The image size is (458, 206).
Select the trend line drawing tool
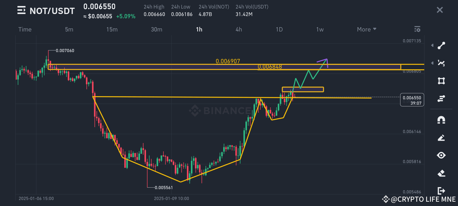441,45
